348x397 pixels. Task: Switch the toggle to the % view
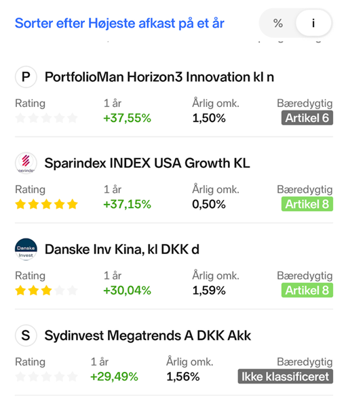278,23
